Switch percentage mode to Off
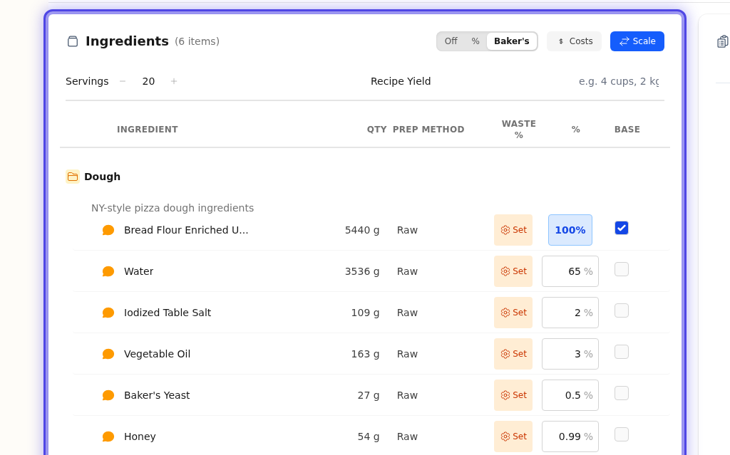Viewport: 730px width, 455px height. pyautogui.click(x=451, y=41)
